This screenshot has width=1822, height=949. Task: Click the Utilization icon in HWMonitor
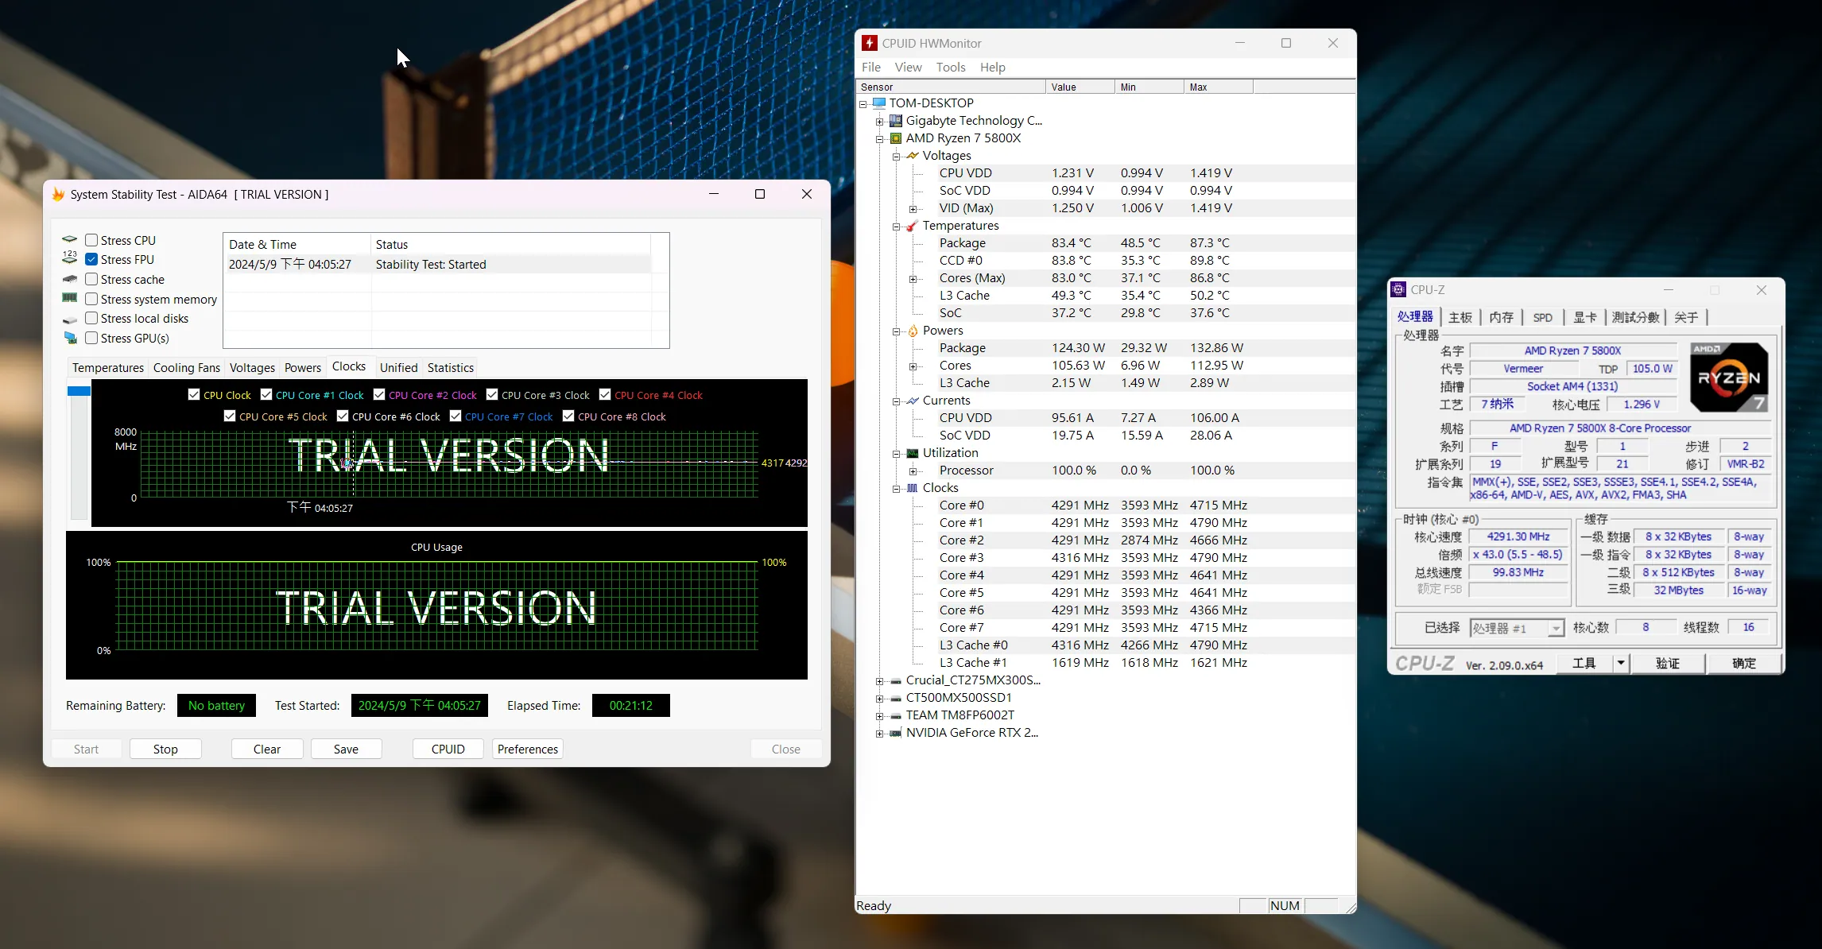click(913, 453)
